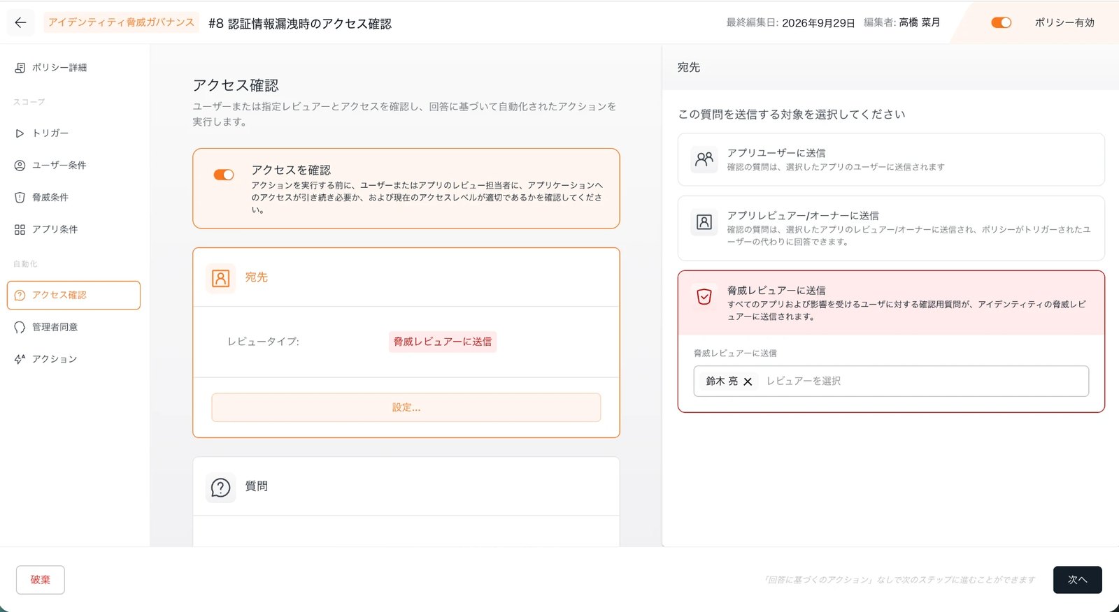Click the アクション sparkle icon in sidebar
The width and height of the screenshot is (1119, 612).
tap(20, 359)
